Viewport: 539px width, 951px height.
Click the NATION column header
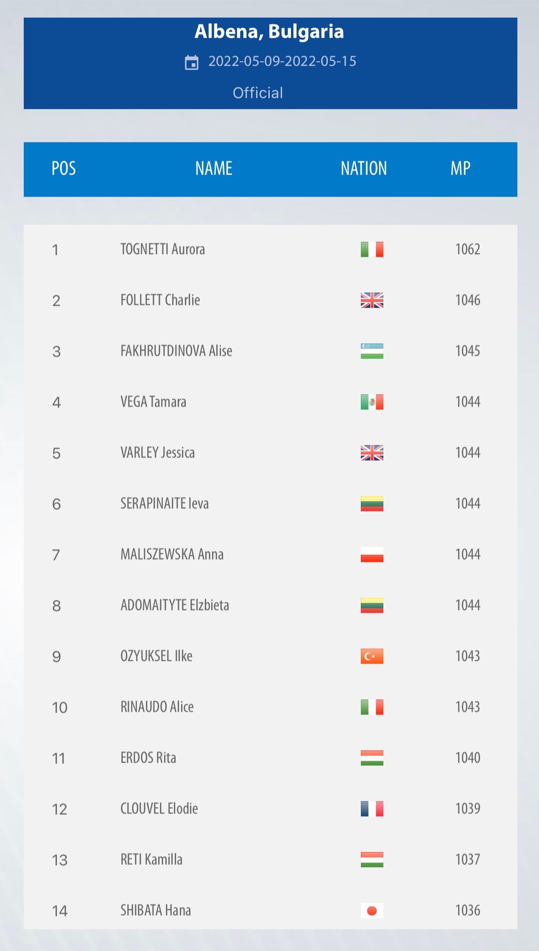pyautogui.click(x=364, y=169)
